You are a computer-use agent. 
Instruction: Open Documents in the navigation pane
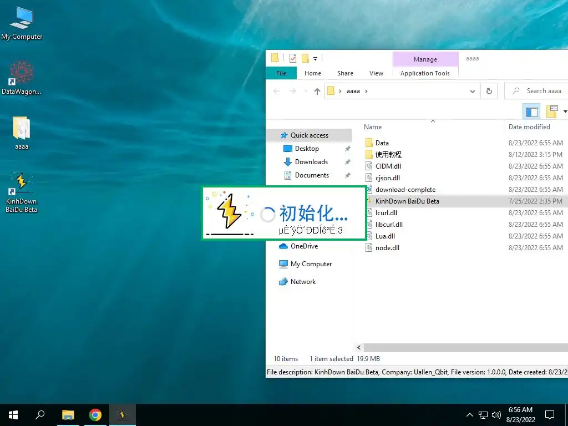click(312, 175)
